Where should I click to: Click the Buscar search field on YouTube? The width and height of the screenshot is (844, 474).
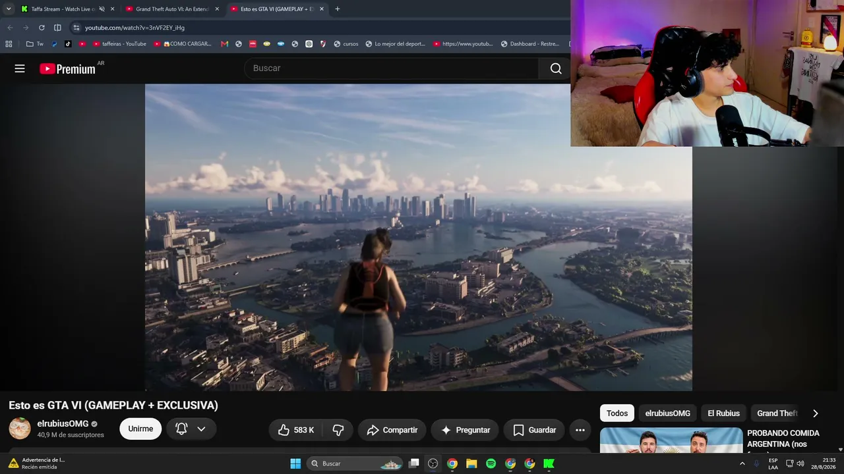pos(392,68)
